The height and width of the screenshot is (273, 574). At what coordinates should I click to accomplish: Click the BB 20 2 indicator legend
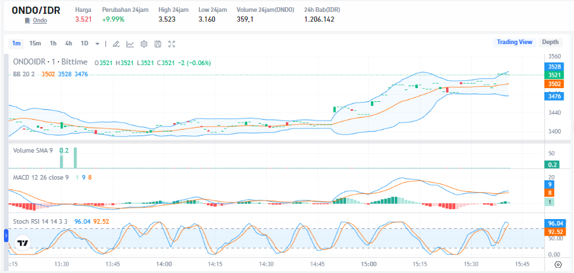(24, 74)
